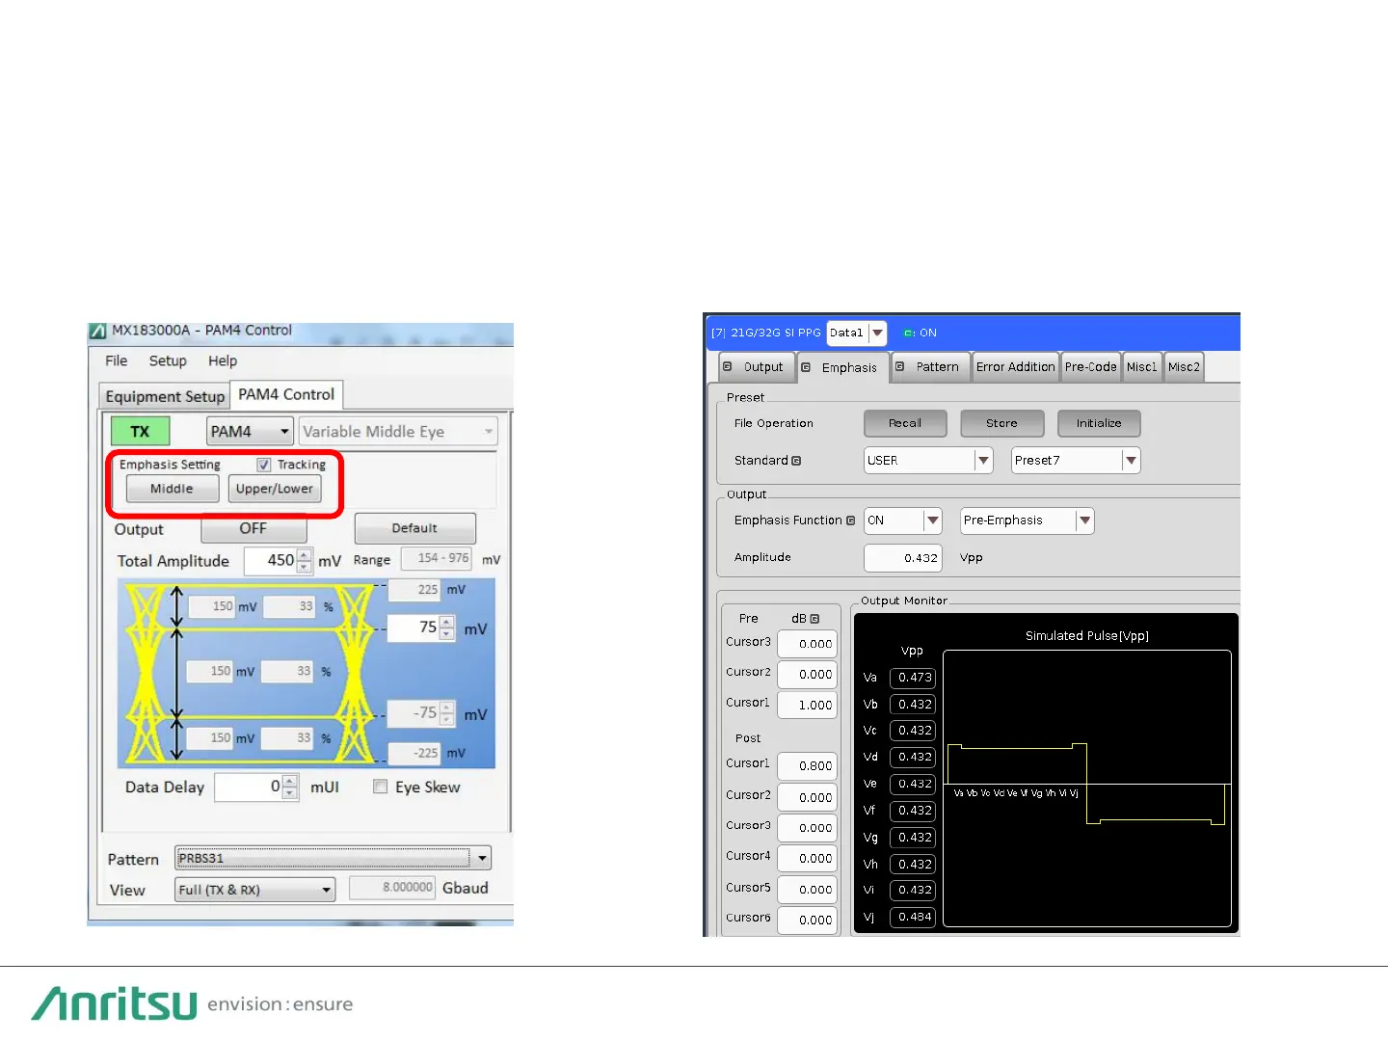1388x1041 pixels.
Task: Click the Total Amplitude 450 value field
Action: [271, 560]
